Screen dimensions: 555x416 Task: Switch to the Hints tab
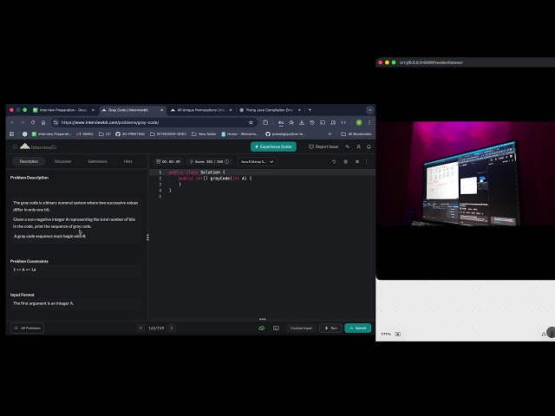127,161
